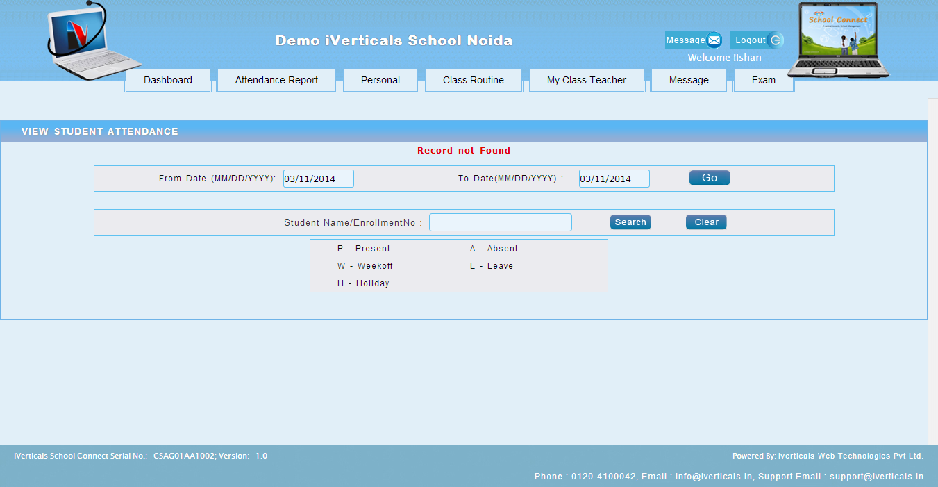Click the School Connect laptop image
Screen dimensions: 938x487
click(x=838, y=40)
